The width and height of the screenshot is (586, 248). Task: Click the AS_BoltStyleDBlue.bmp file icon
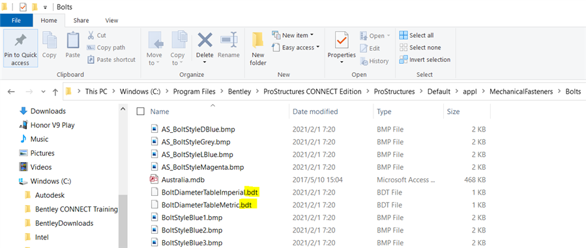pyautogui.click(x=154, y=130)
